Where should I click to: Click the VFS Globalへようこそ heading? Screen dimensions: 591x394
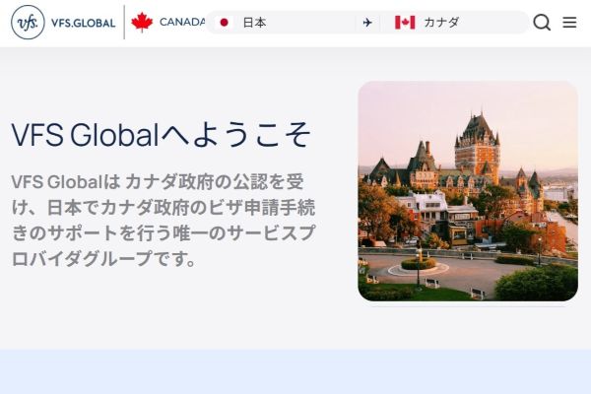click(x=161, y=134)
